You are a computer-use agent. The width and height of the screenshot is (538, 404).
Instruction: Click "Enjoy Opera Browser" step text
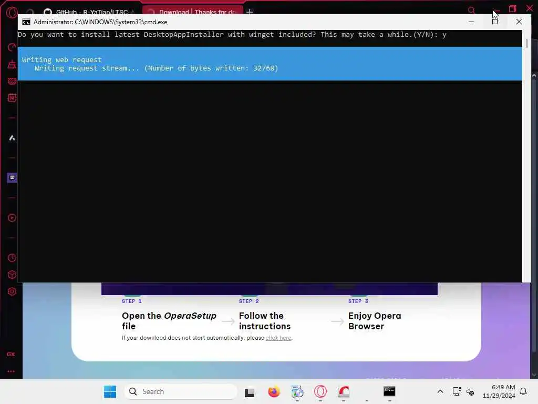pos(375,321)
